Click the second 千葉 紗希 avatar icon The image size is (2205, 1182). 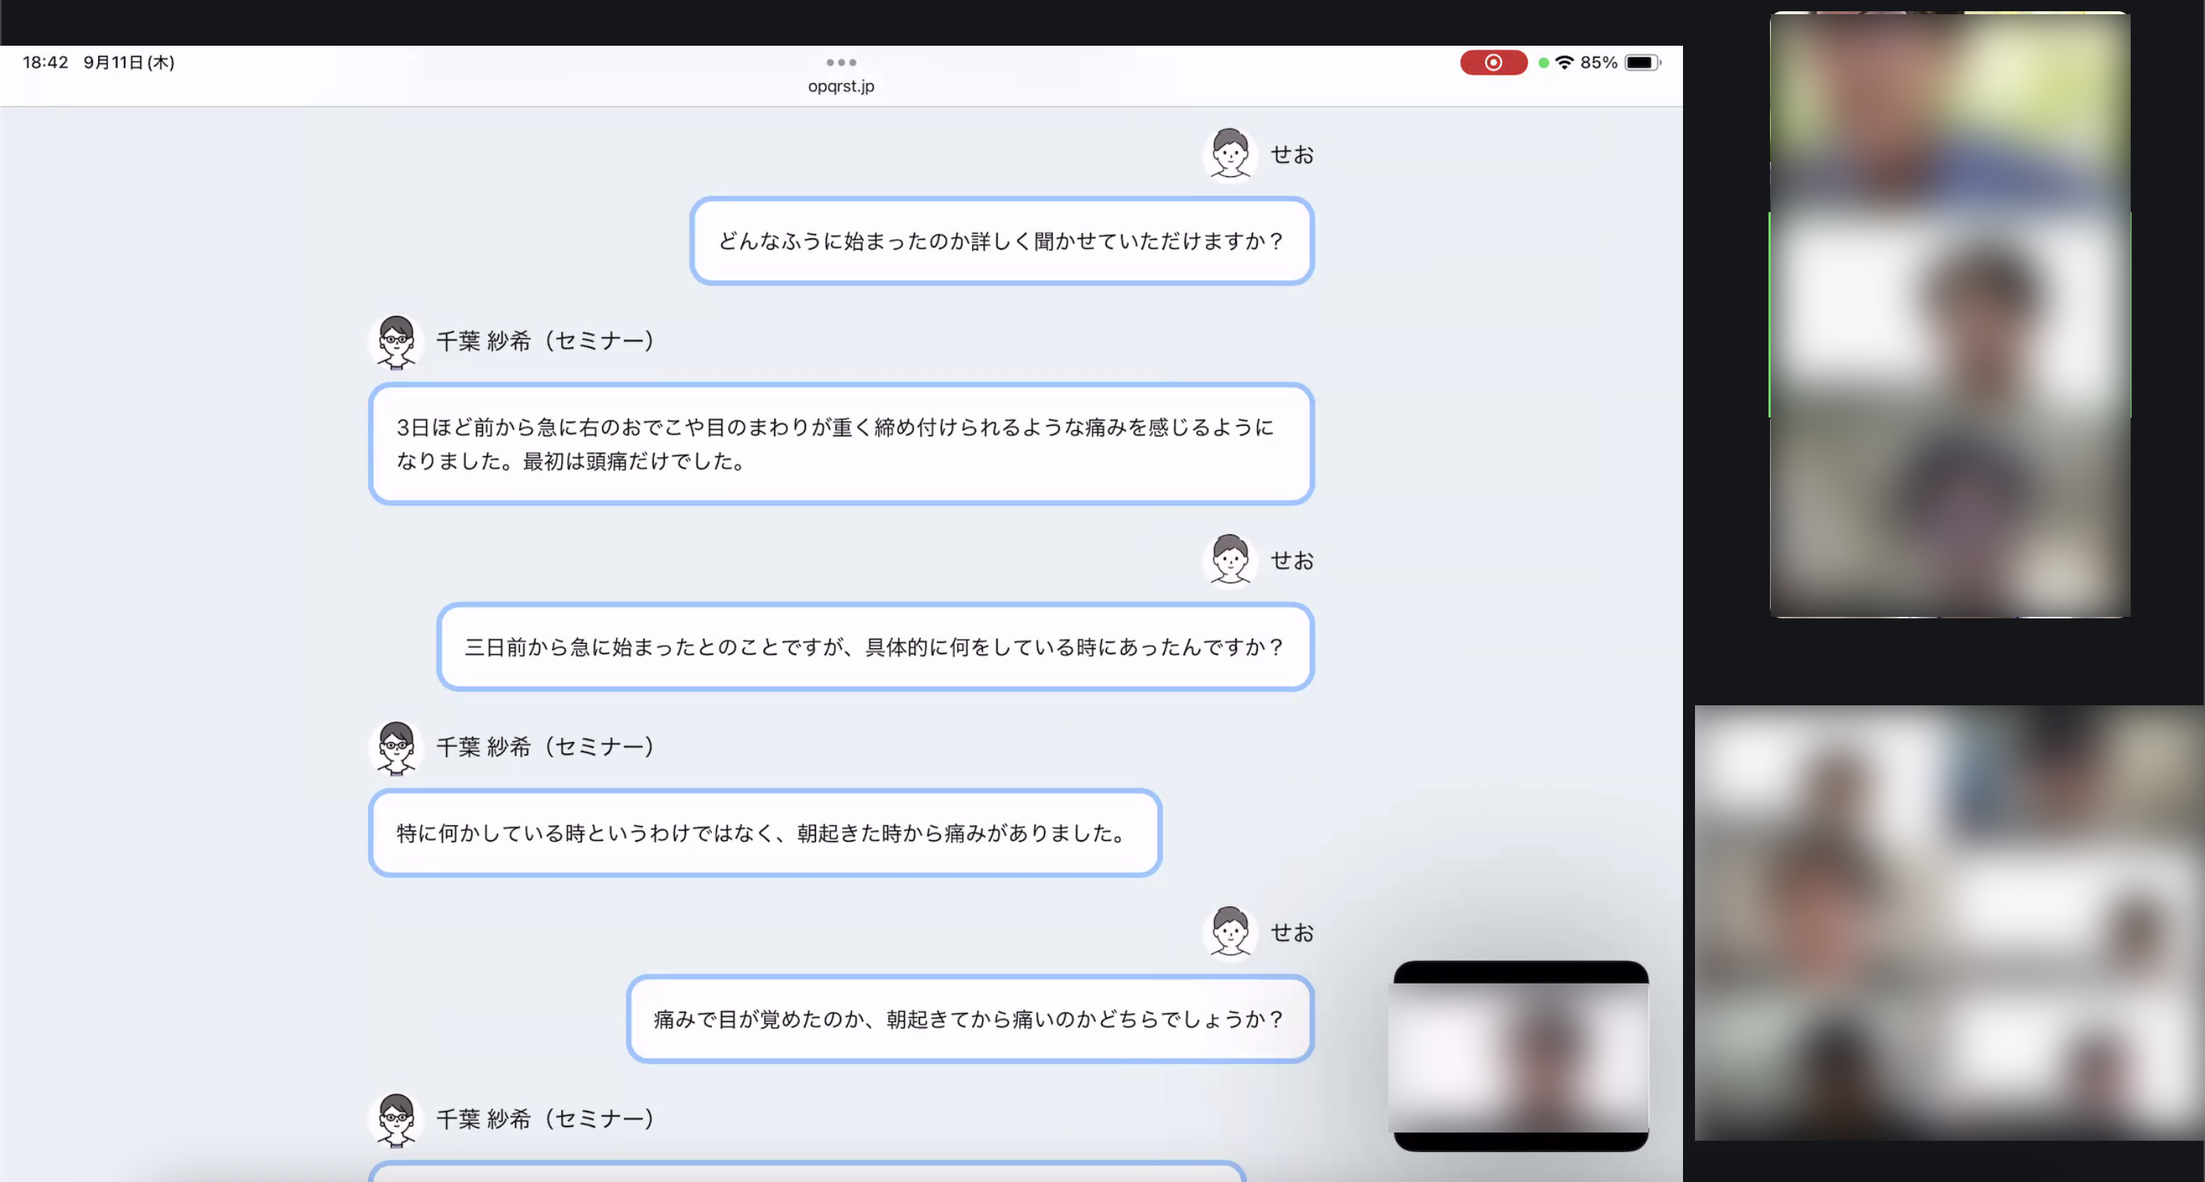tap(395, 747)
